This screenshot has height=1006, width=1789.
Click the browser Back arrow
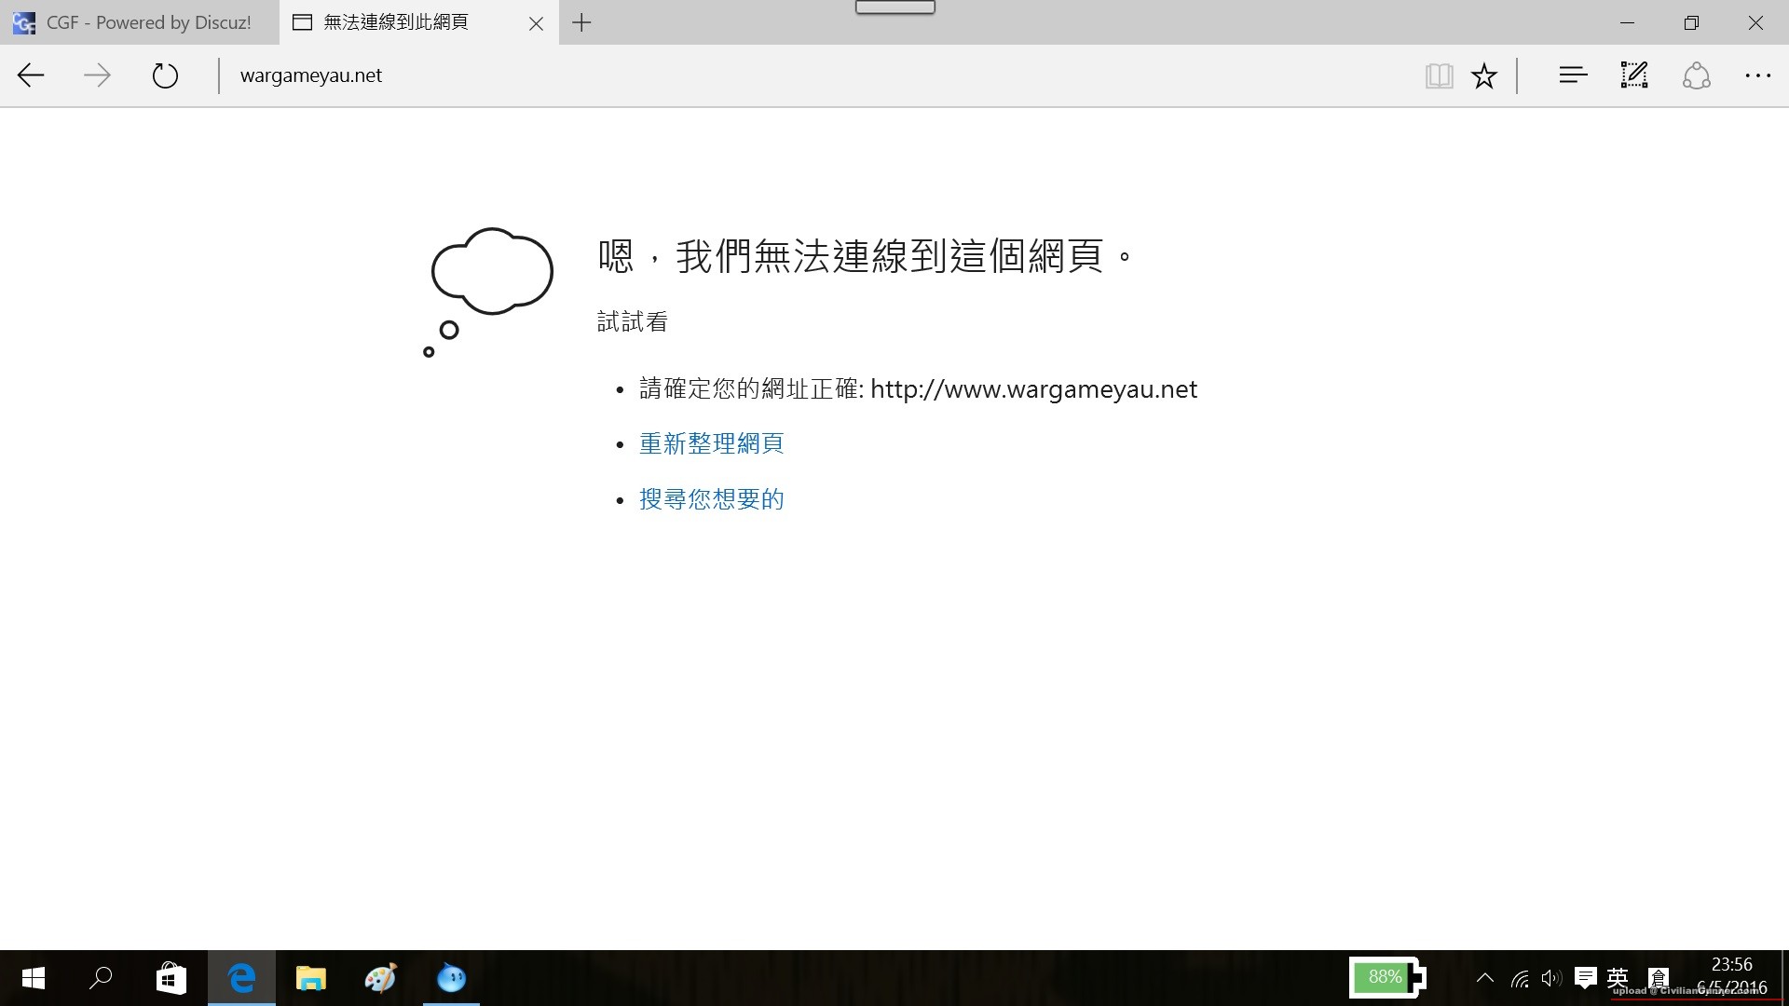pyautogui.click(x=31, y=75)
